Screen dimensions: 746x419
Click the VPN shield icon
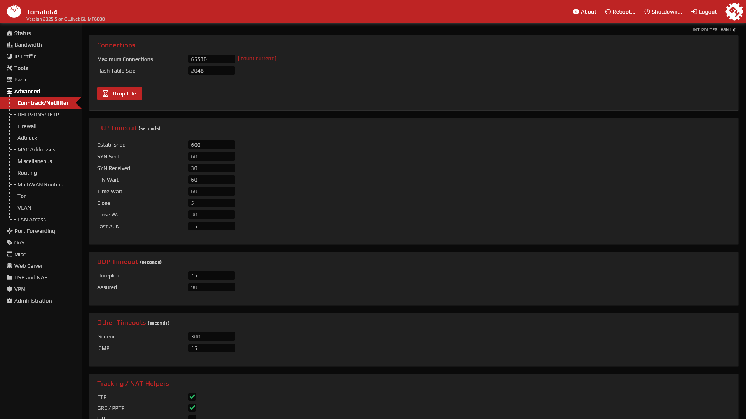pos(9,289)
